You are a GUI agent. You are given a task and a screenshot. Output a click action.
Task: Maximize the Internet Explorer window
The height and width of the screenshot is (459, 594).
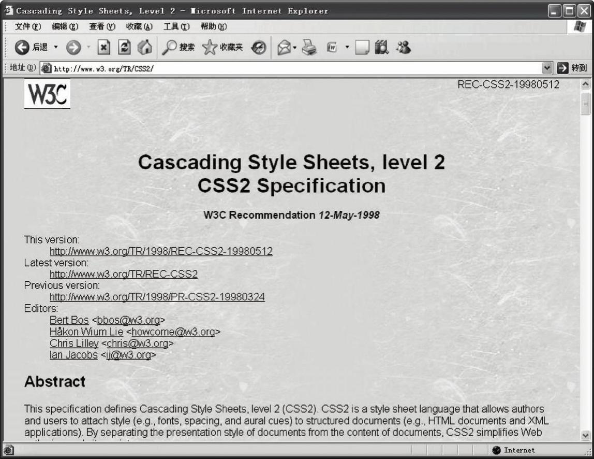tap(569, 11)
